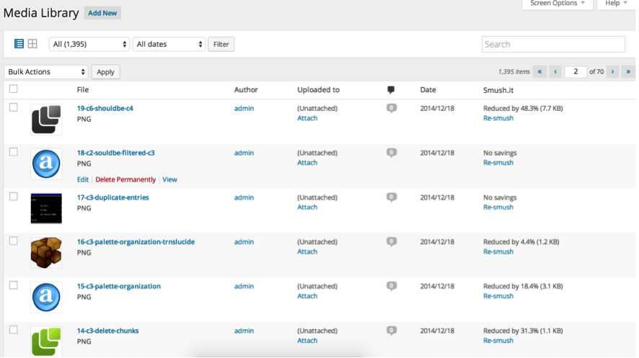Open the Help tab
Viewport: 639px width, 358px height.
pos(617,4)
